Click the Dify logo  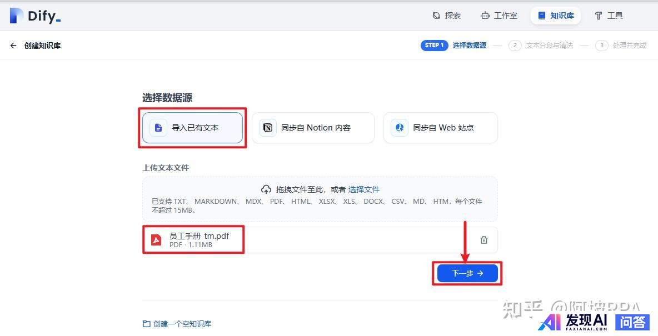pos(34,16)
